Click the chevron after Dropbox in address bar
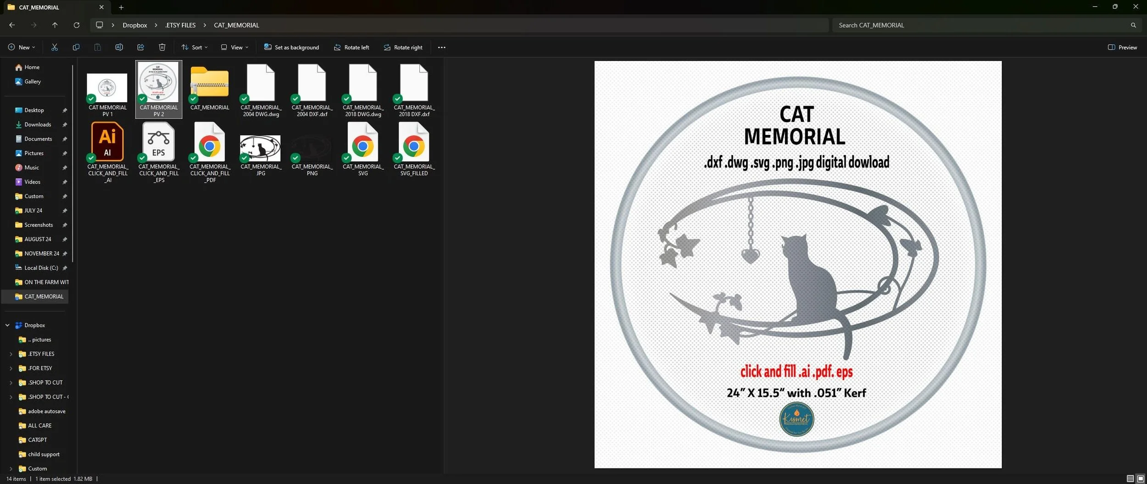Image resolution: width=1147 pixels, height=484 pixels. point(156,25)
